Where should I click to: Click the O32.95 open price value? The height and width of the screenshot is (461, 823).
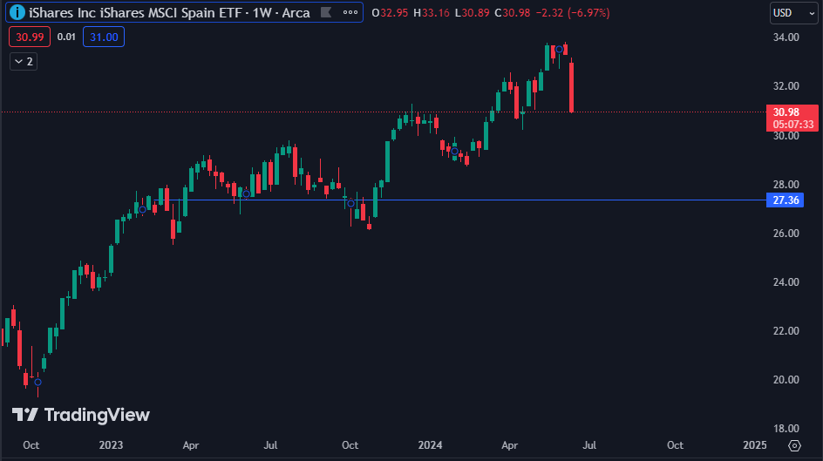[390, 12]
